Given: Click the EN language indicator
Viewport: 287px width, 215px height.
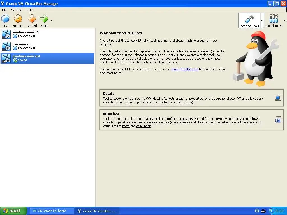Looking at the screenshot, I should (257, 211).
